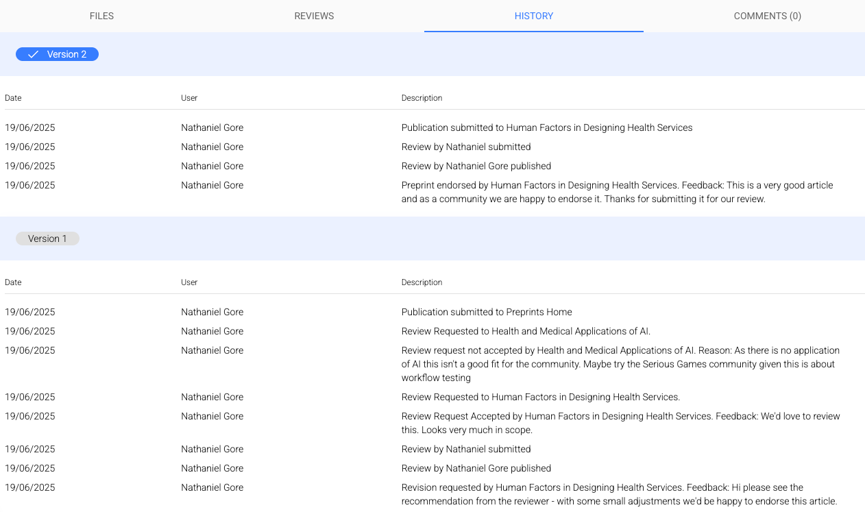The width and height of the screenshot is (865, 512).
Task: Open the 'Review Request Accepted' feedback entry
Action: tap(620, 423)
